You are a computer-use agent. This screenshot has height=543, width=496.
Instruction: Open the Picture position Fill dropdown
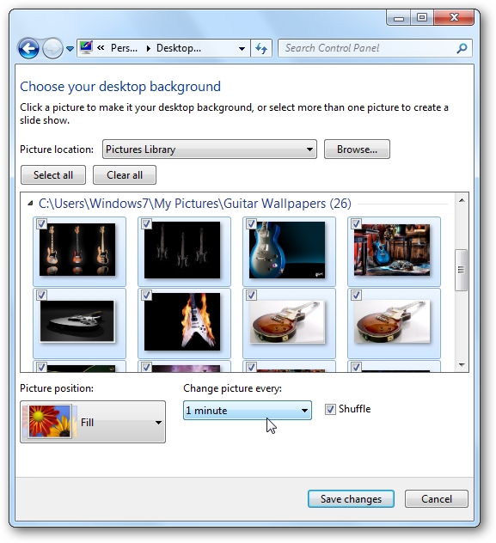click(93, 422)
